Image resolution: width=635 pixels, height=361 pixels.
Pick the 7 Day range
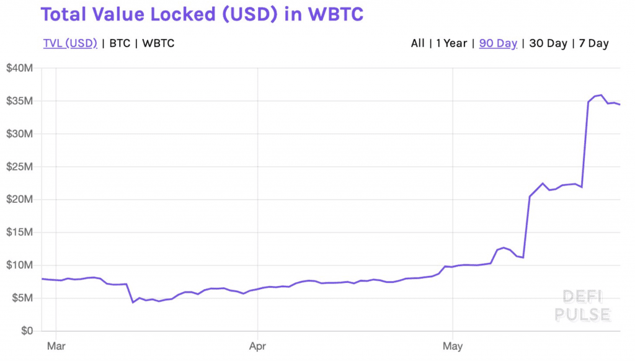(x=593, y=43)
